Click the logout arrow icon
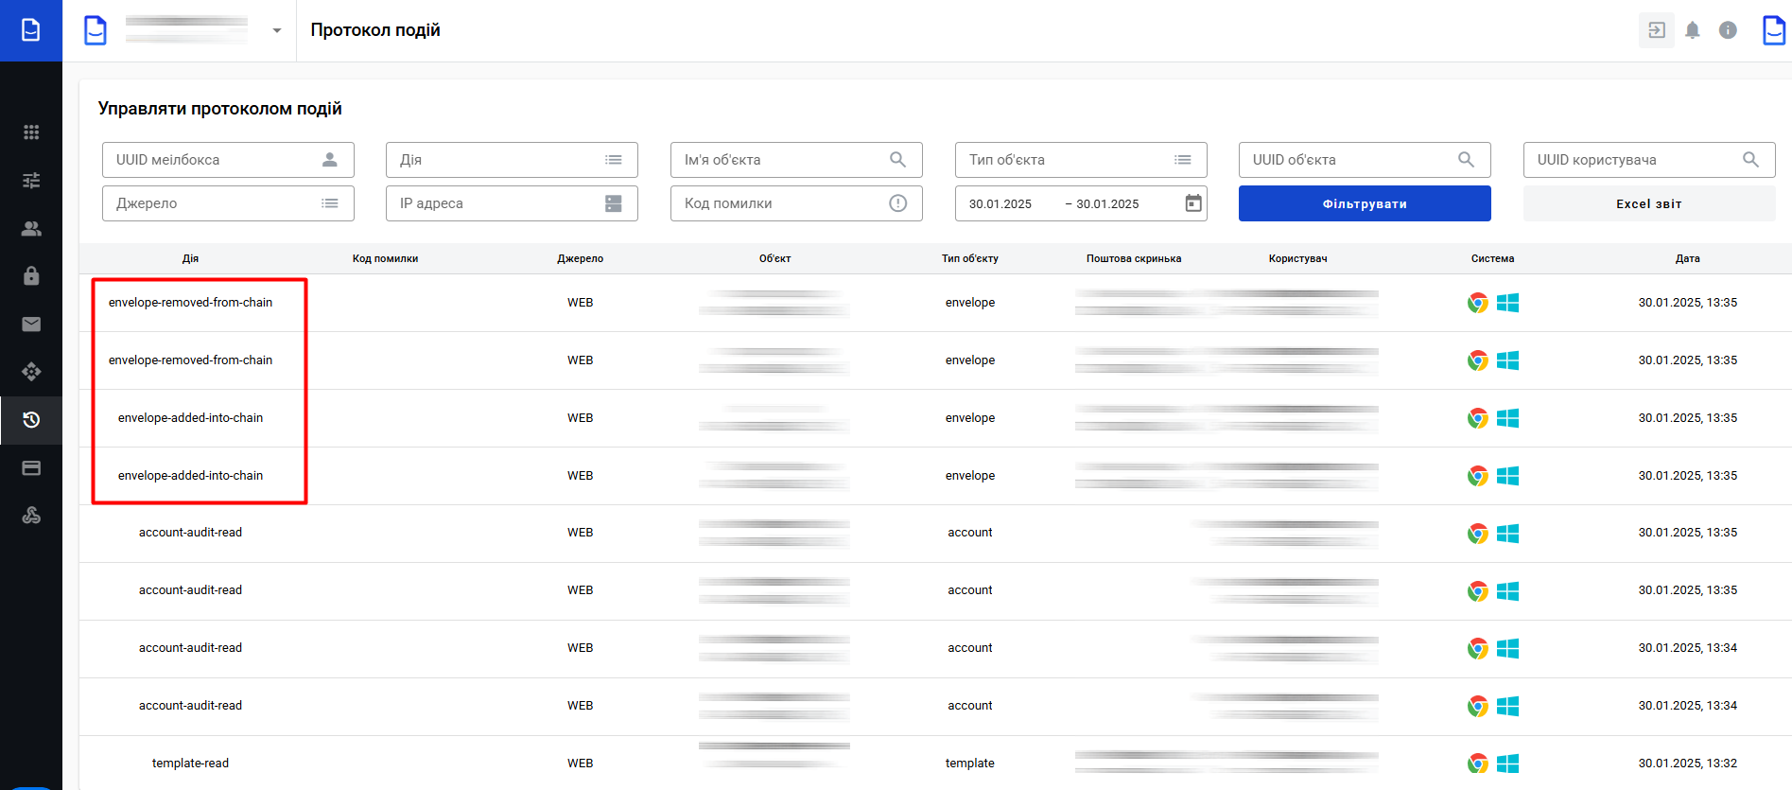The image size is (1792, 790). pyautogui.click(x=1656, y=30)
